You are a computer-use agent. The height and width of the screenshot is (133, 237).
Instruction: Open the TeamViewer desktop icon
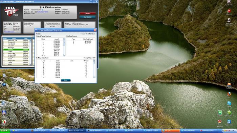[229, 123]
